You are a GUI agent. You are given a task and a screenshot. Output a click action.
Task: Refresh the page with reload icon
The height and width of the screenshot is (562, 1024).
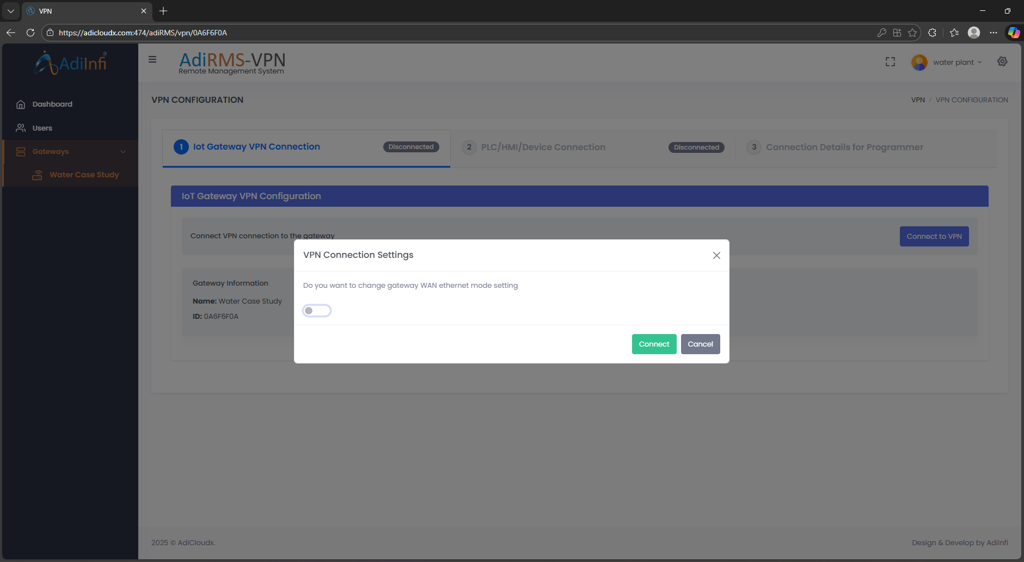(x=30, y=33)
